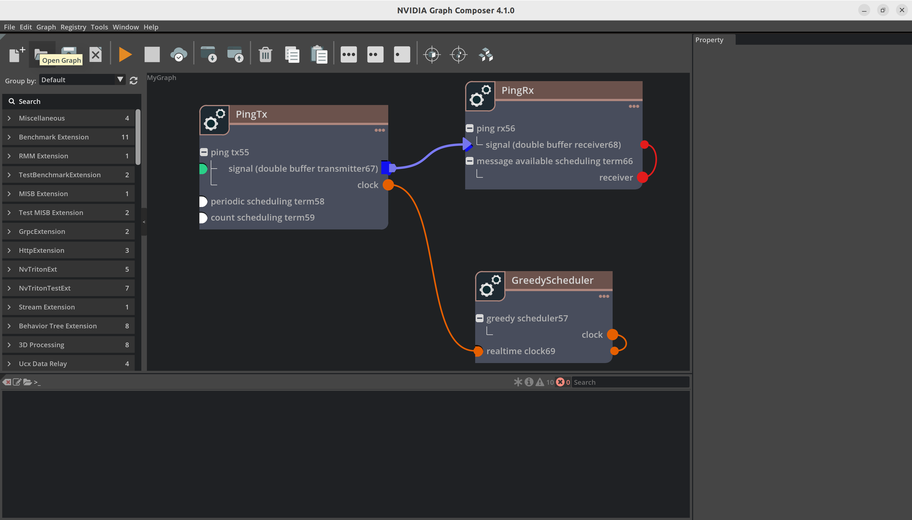This screenshot has width=912, height=520.
Task: Open the Edit menu
Action: (x=26, y=27)
